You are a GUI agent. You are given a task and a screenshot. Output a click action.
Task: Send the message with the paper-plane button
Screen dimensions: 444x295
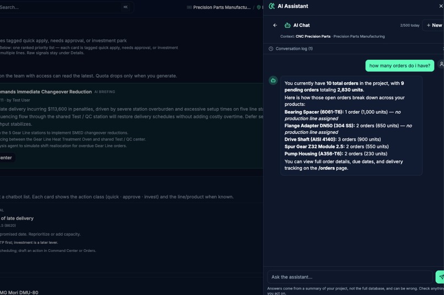pyautogui.click(x=440, y=277)
